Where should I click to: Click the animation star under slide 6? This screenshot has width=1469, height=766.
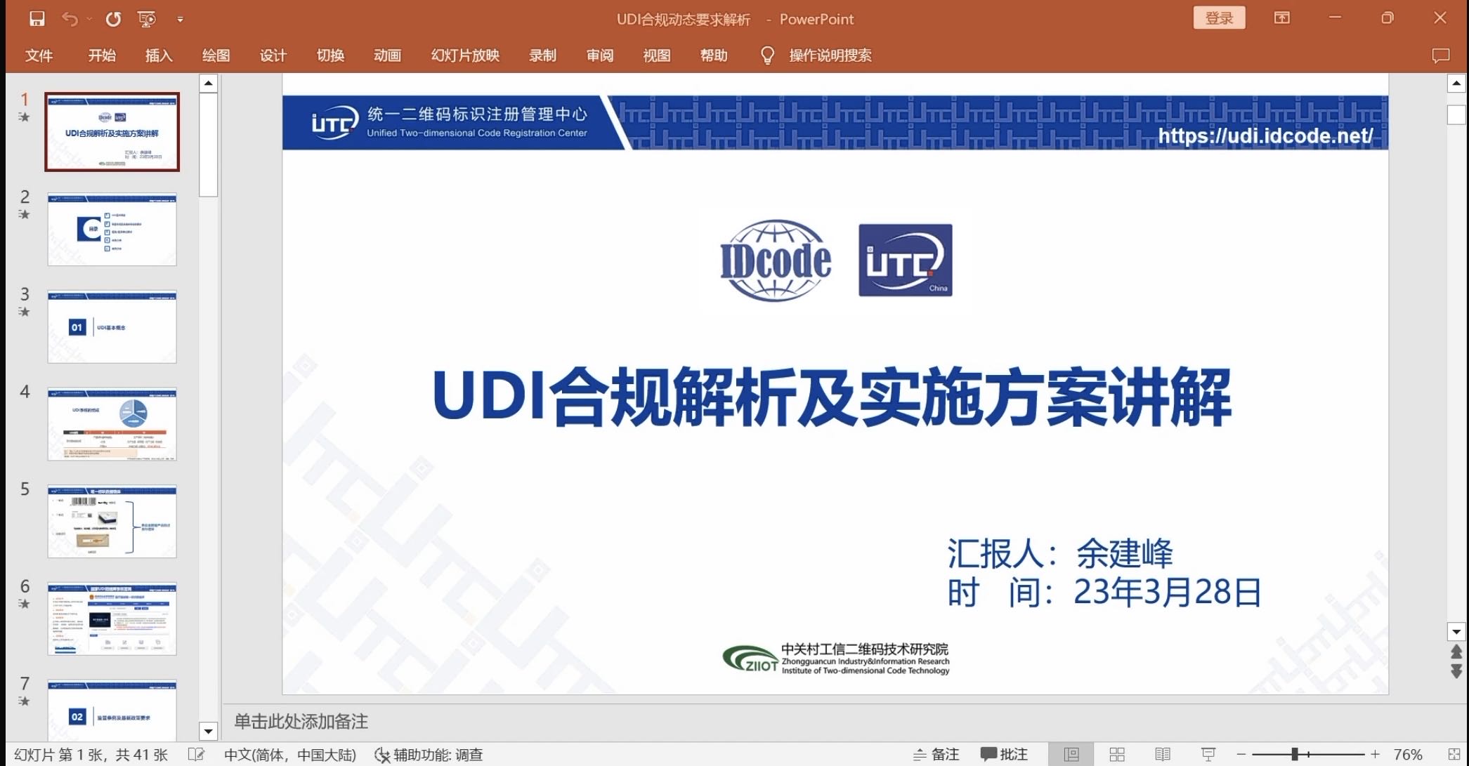pos(25,604)
